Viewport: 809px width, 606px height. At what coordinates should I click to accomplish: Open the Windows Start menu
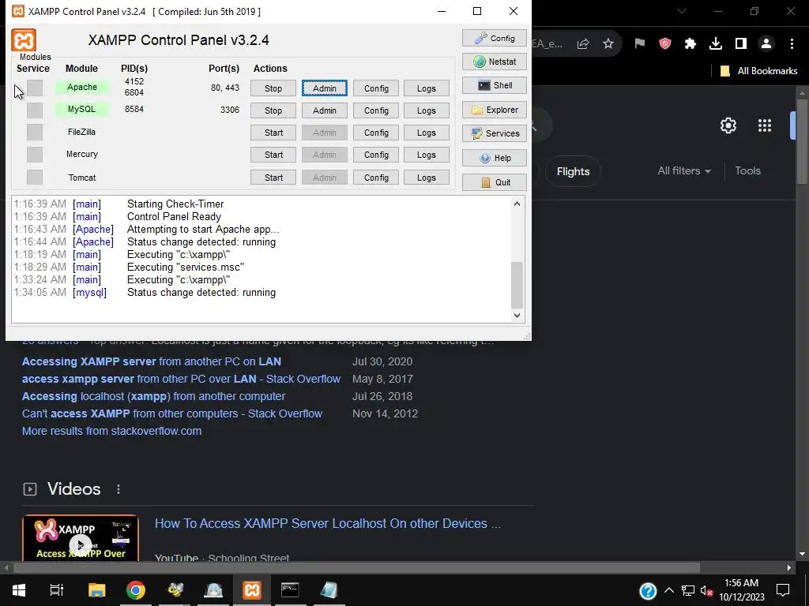pyautogui.click(x=19, y=590)
